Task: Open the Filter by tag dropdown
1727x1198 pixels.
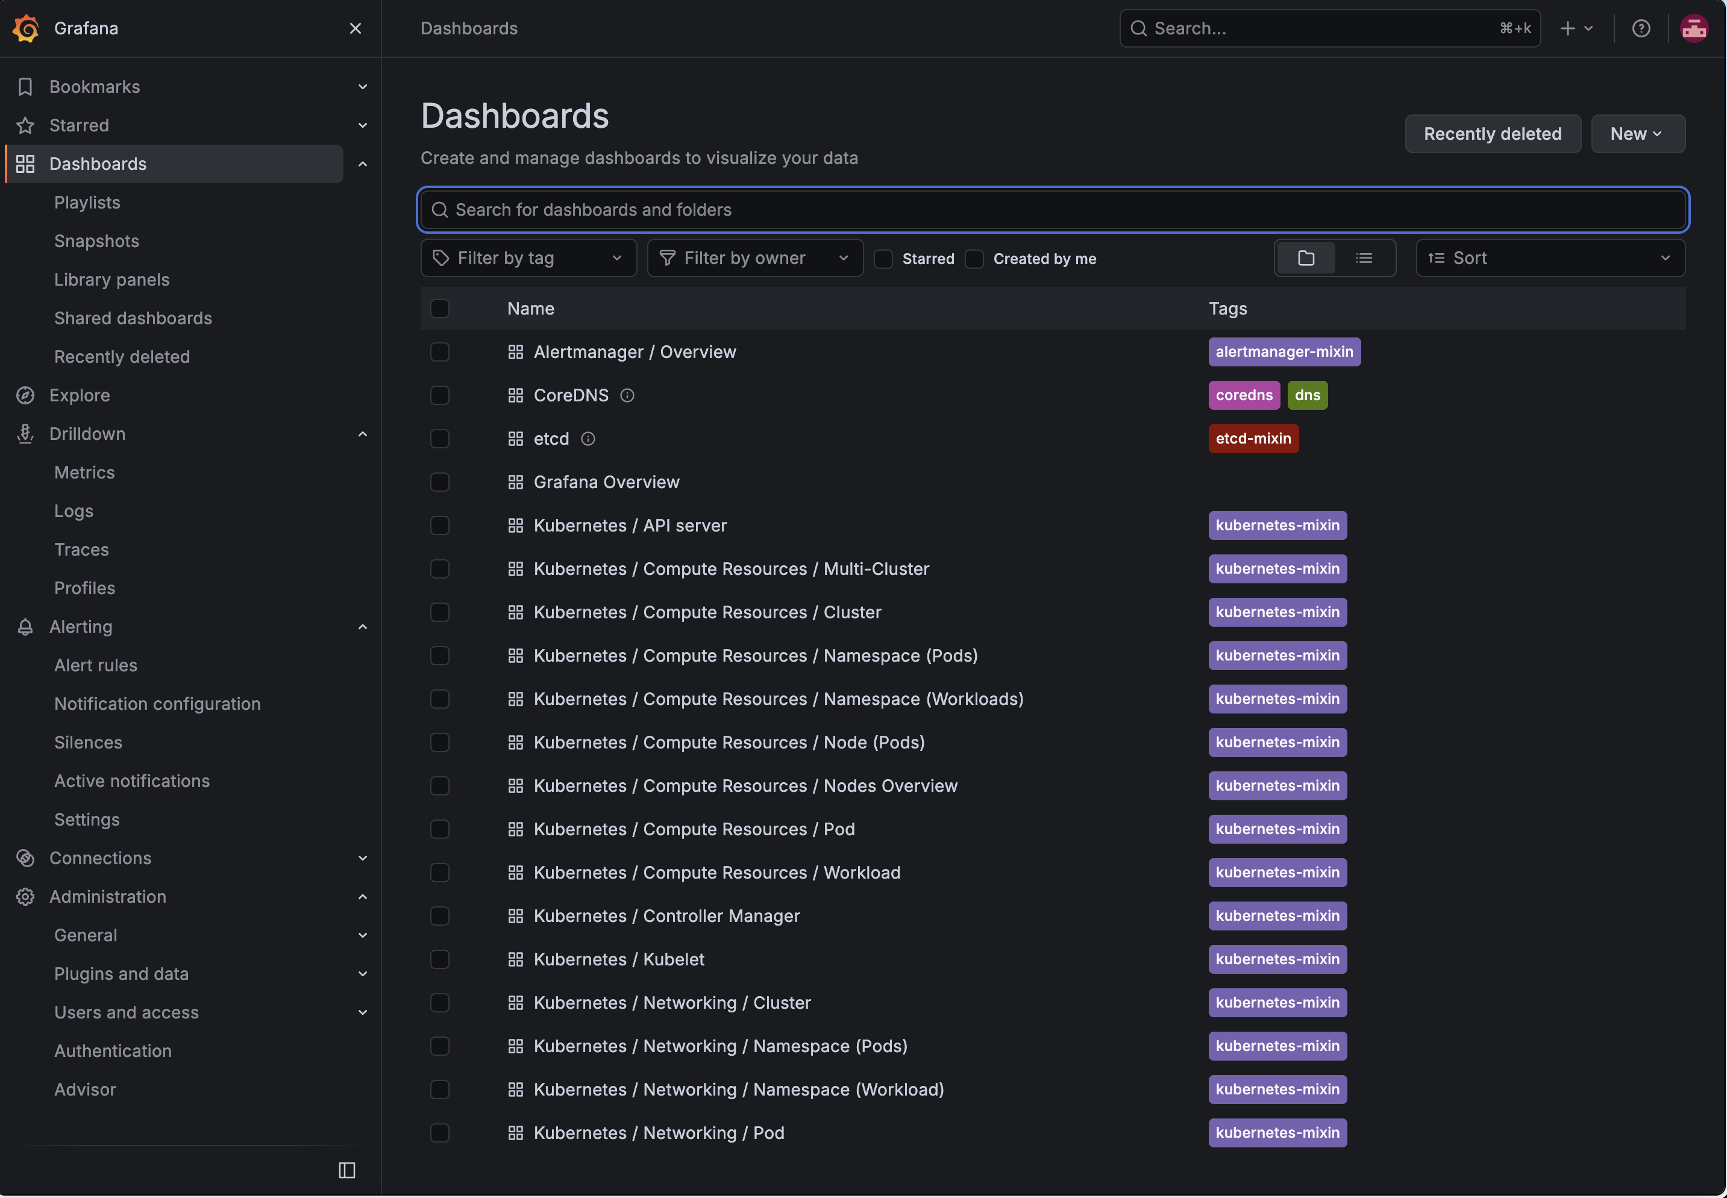Action: (528, 258)
